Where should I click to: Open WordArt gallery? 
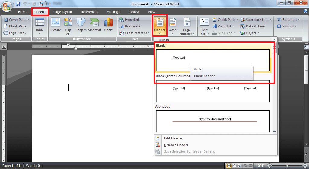pyautogui.click(x=223, y=26)
